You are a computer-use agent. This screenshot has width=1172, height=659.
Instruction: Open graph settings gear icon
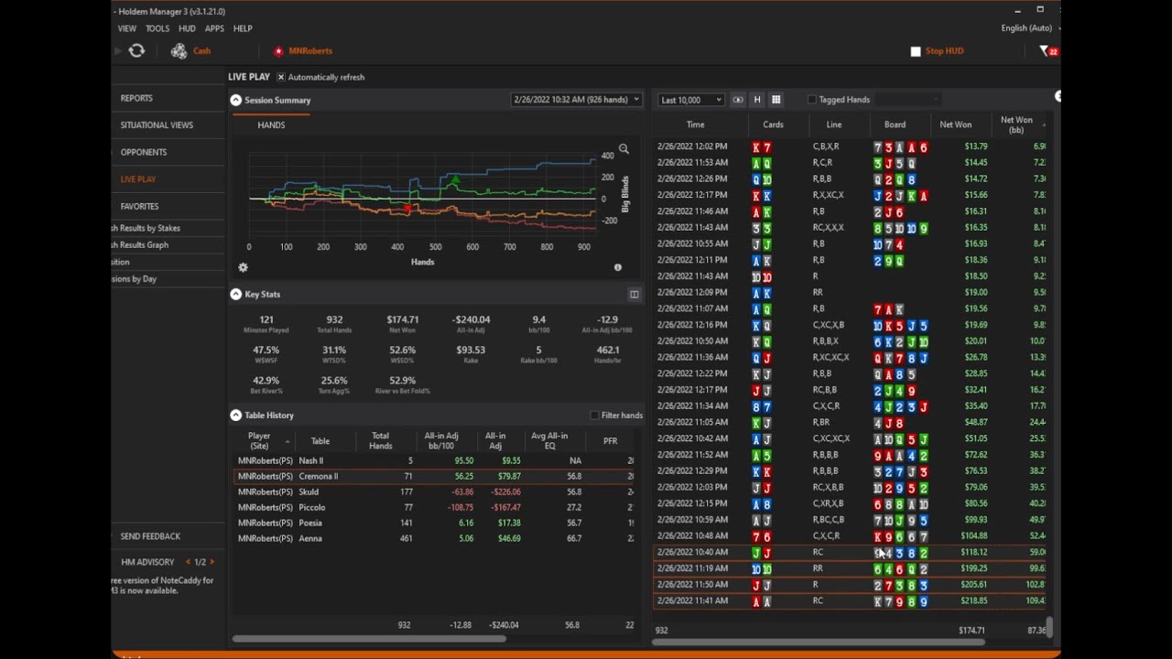tap(243, 267)
